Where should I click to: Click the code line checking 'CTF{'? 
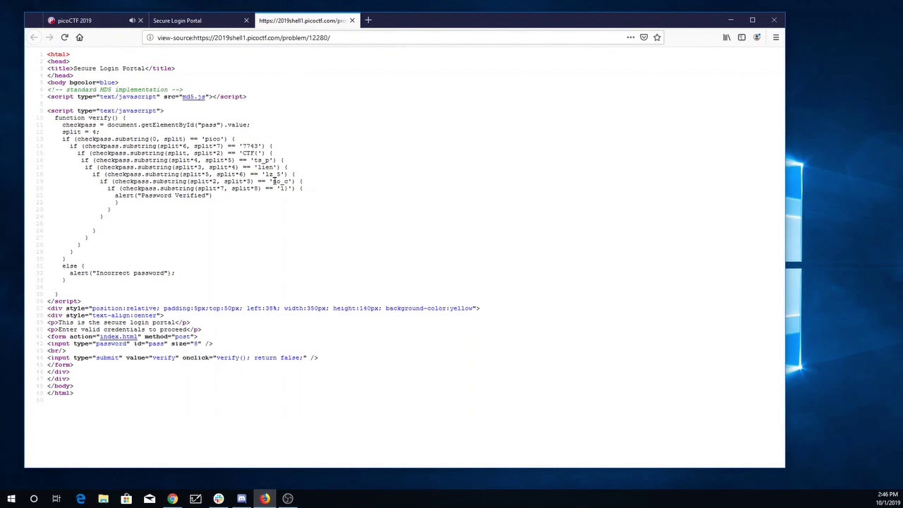(174, 153)
